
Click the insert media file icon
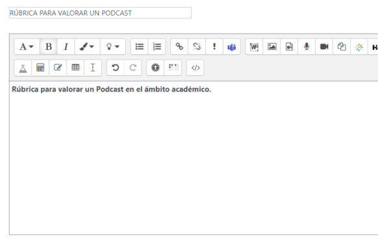coord(289,47)
